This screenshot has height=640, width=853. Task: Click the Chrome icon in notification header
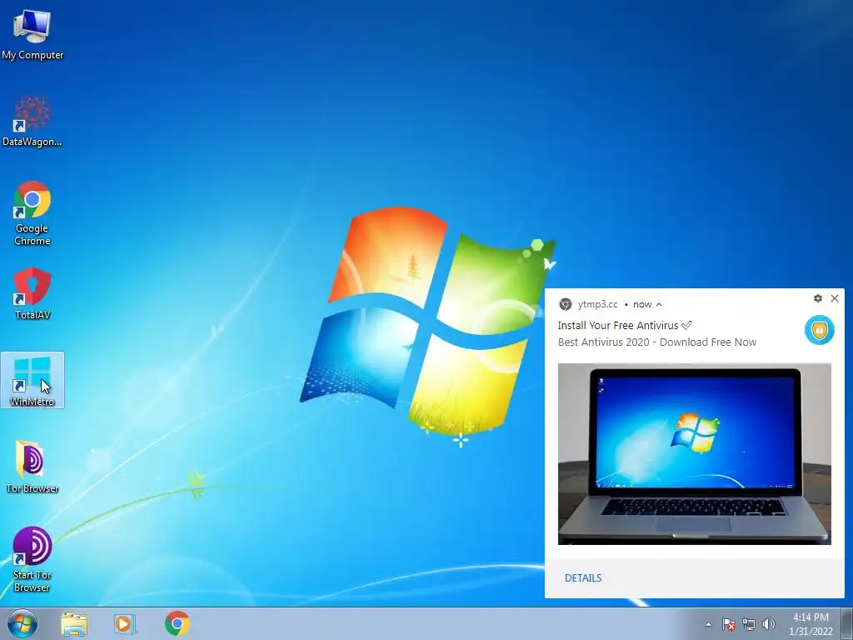tap(566, 304)
